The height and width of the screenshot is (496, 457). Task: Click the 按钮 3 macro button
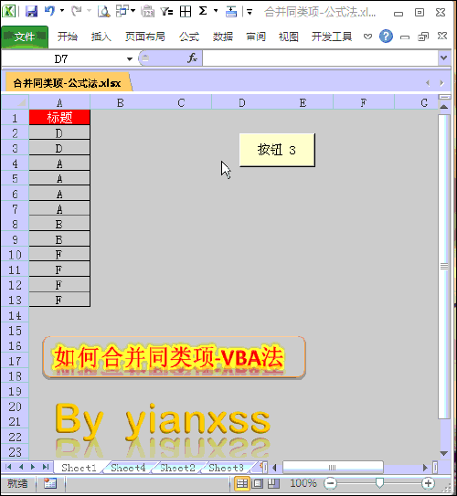point(277,150)
